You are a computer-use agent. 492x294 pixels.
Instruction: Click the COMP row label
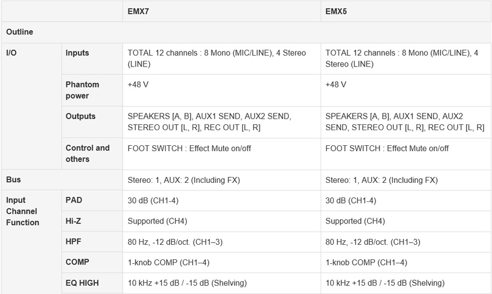pos(77,262)
